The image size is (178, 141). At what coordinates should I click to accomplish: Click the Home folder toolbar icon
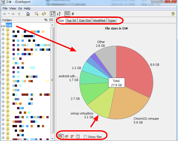[x=28, y=14]
